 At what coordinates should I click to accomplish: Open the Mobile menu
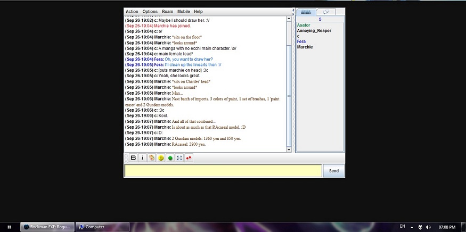tap(184, 12)
